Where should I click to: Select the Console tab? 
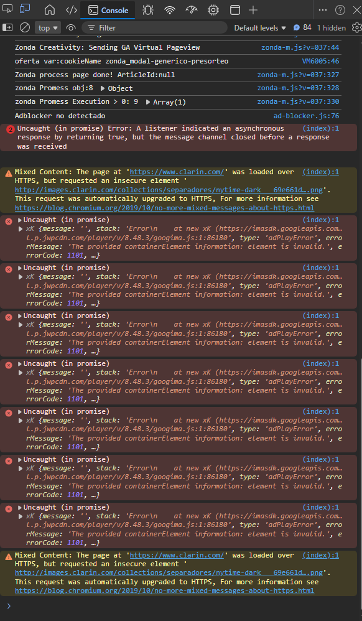tap(108, 11)
